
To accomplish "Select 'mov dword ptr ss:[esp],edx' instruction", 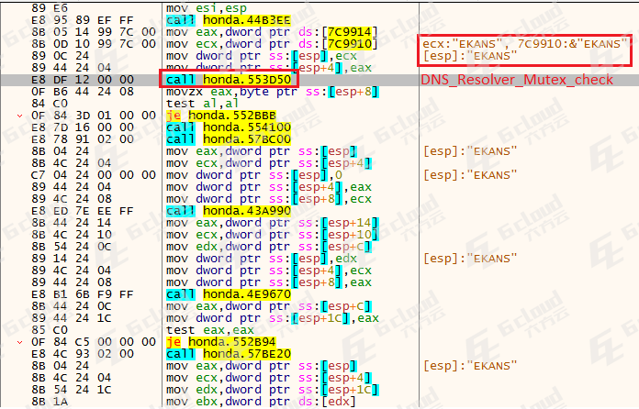I will click(262, 259).
